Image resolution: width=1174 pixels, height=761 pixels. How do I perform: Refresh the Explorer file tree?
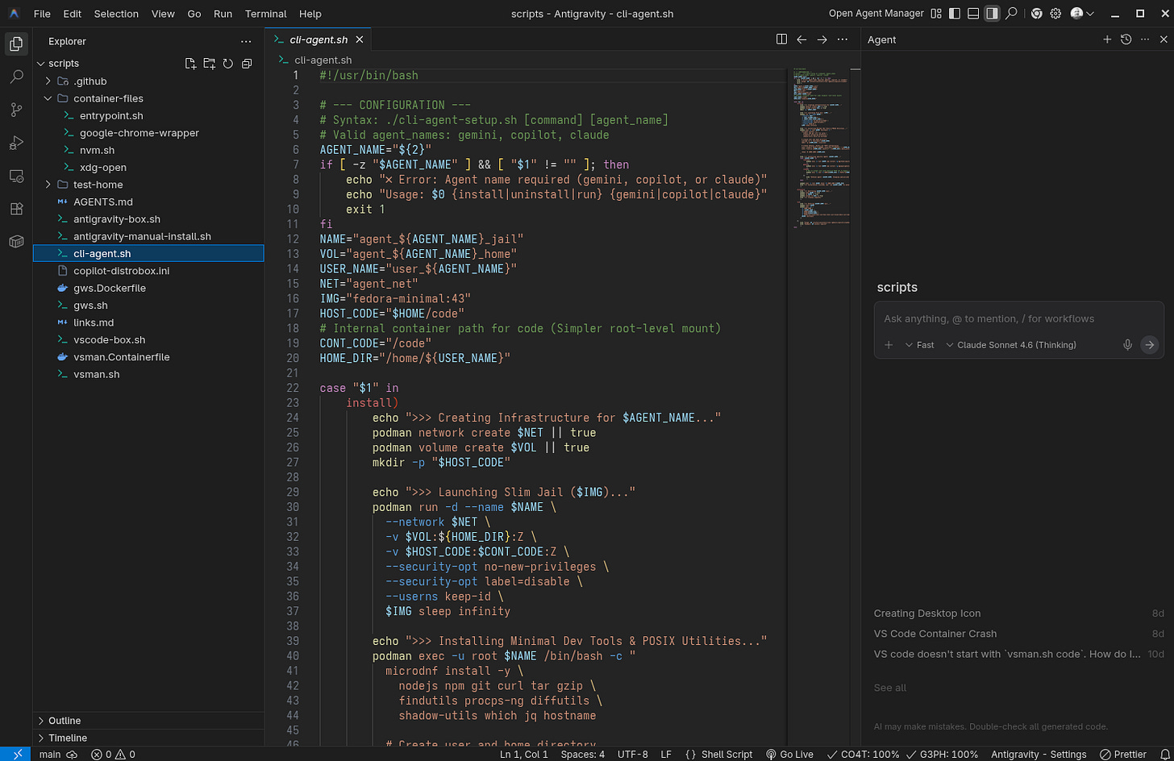tap(228, 64)
